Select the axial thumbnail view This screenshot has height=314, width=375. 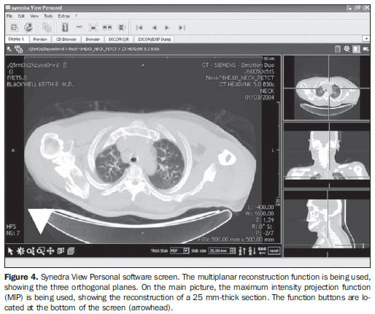[327, 88]
